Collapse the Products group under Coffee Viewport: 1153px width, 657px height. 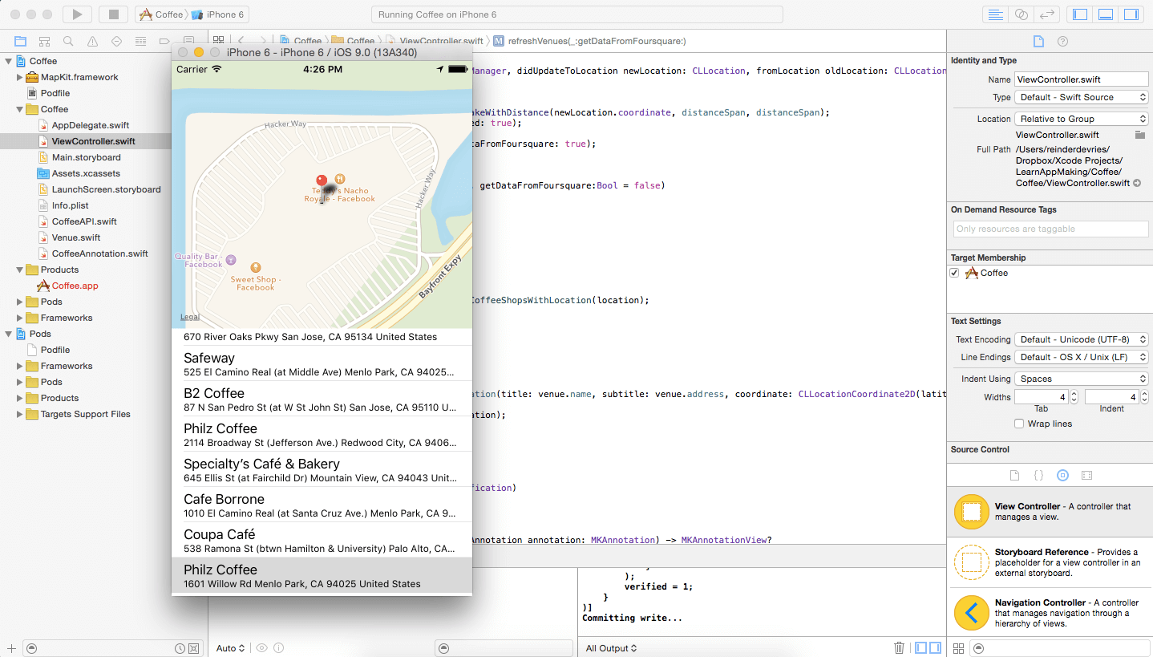coord(20,270)
